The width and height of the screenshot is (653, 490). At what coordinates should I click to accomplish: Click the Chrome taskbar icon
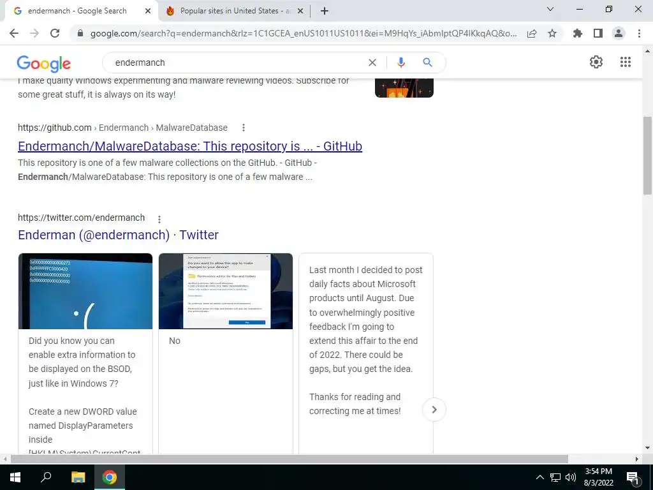tap(110, 477)
